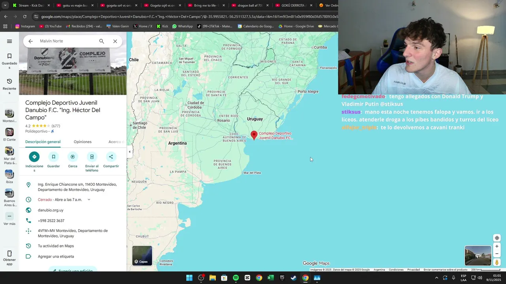Image resolution: width=506 pixels, height=284 pixels.
Task: Collapse the side panel with the arrow handle
Action: point(129,151)
